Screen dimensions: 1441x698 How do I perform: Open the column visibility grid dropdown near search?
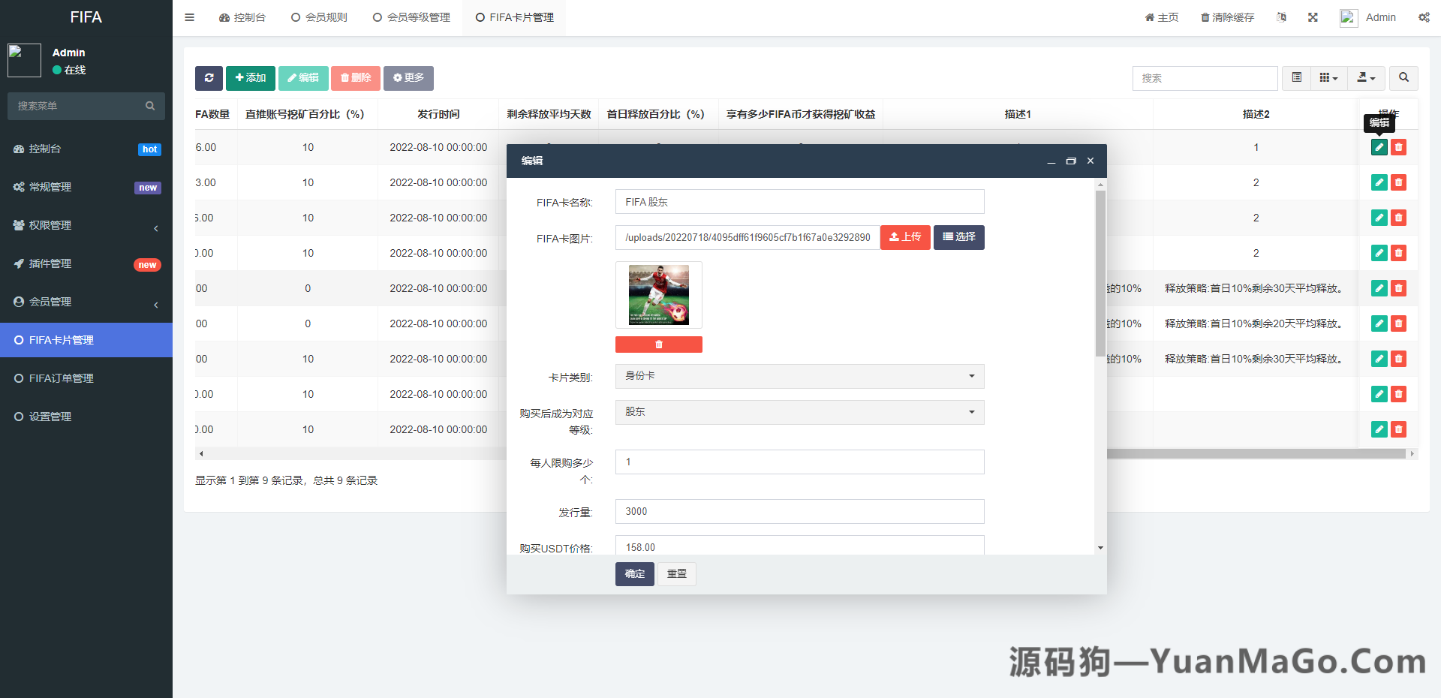pyautogui.click(x=1328, y=78)
